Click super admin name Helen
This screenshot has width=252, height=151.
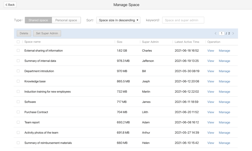[146, 143]
